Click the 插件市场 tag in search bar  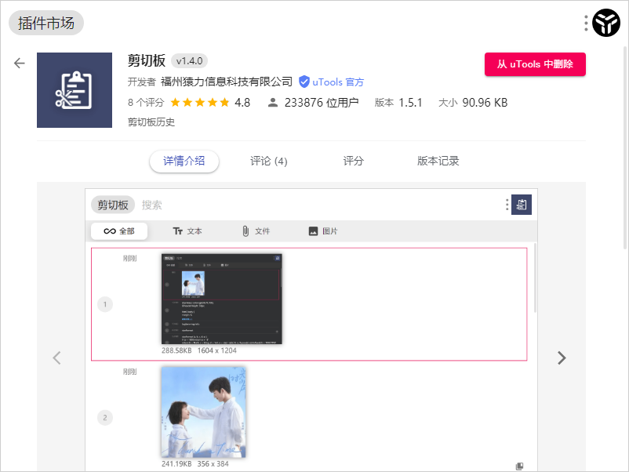click(x=46, y=23)
